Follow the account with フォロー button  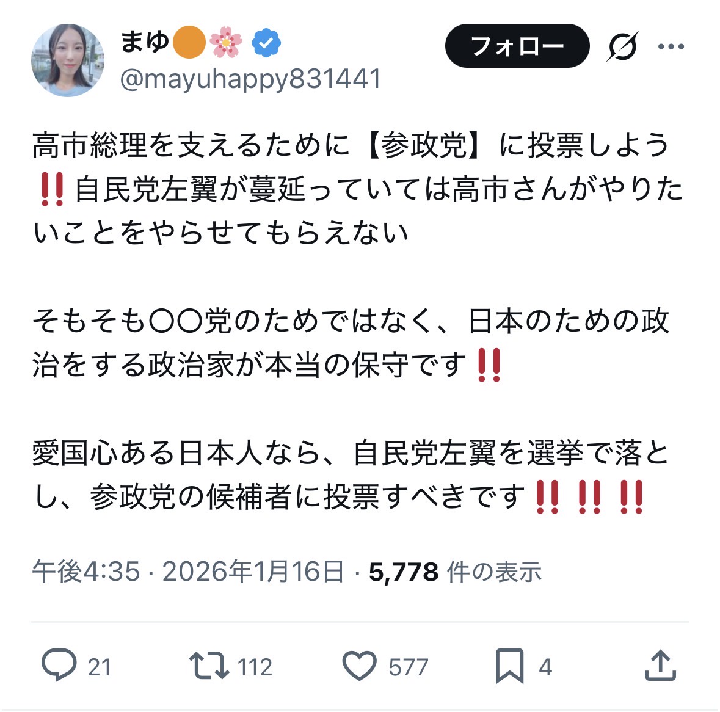coord(517,46)
